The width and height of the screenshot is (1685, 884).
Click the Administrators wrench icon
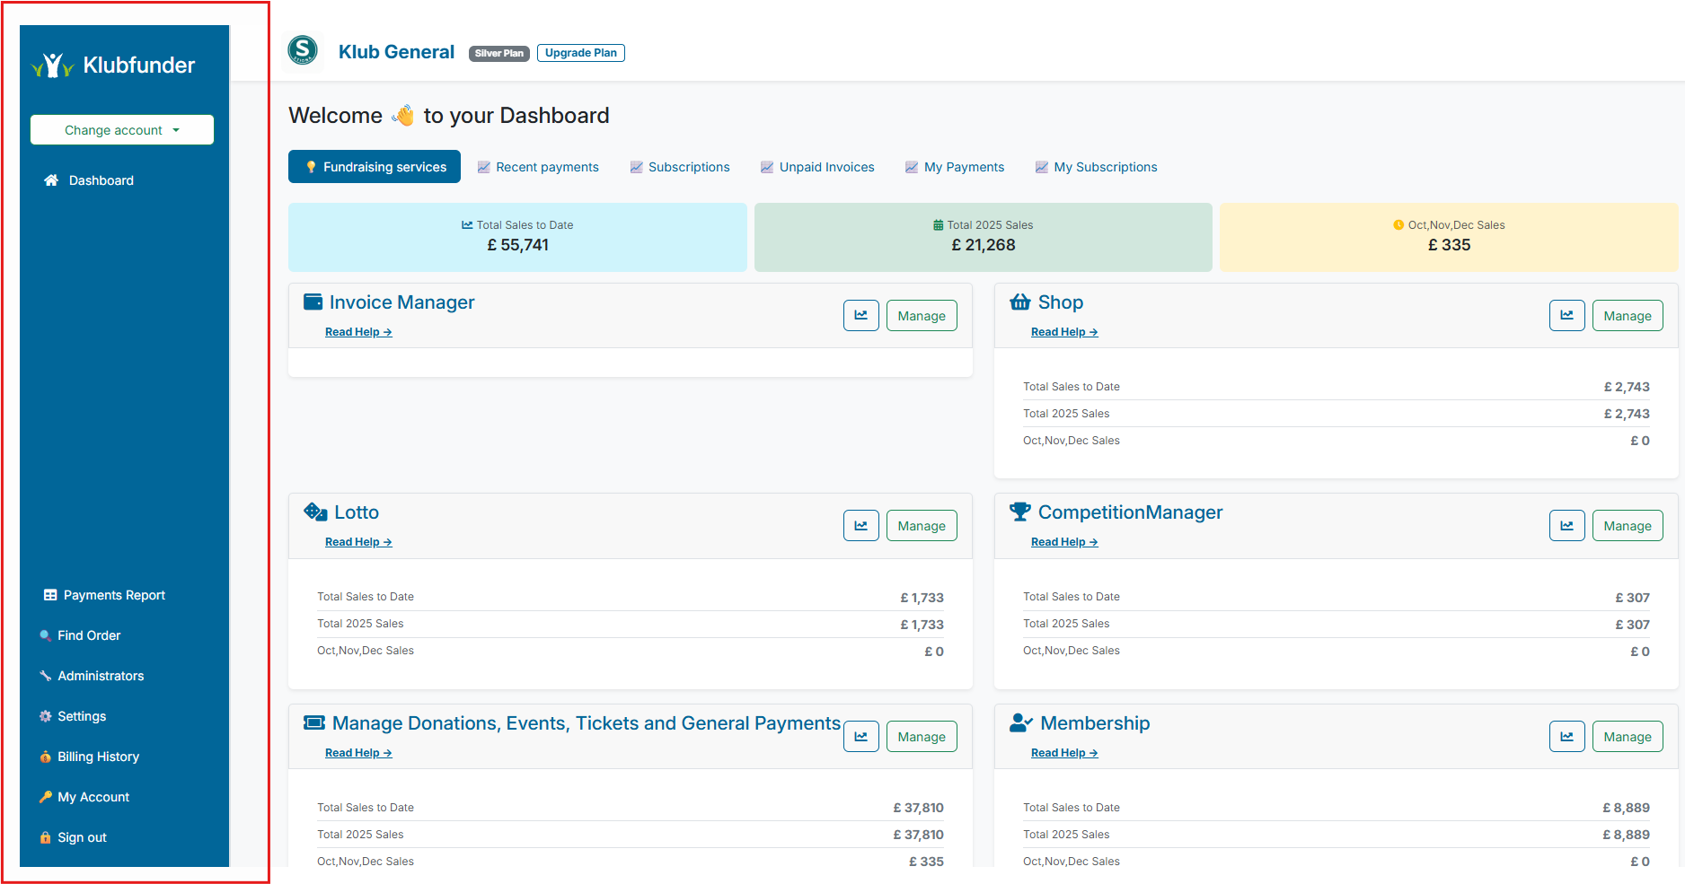(46, 676)
